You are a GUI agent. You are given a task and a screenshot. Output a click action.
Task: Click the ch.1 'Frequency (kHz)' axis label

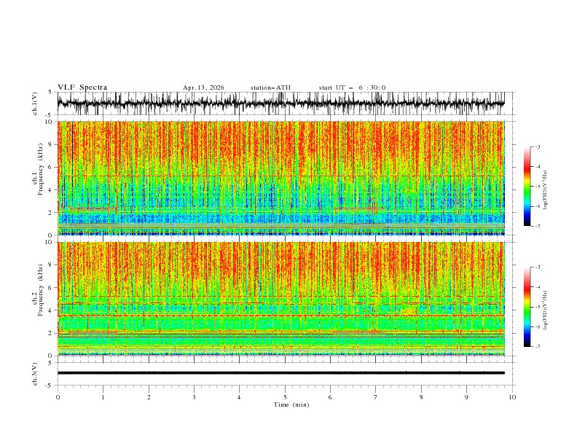(x=41, y=169)
